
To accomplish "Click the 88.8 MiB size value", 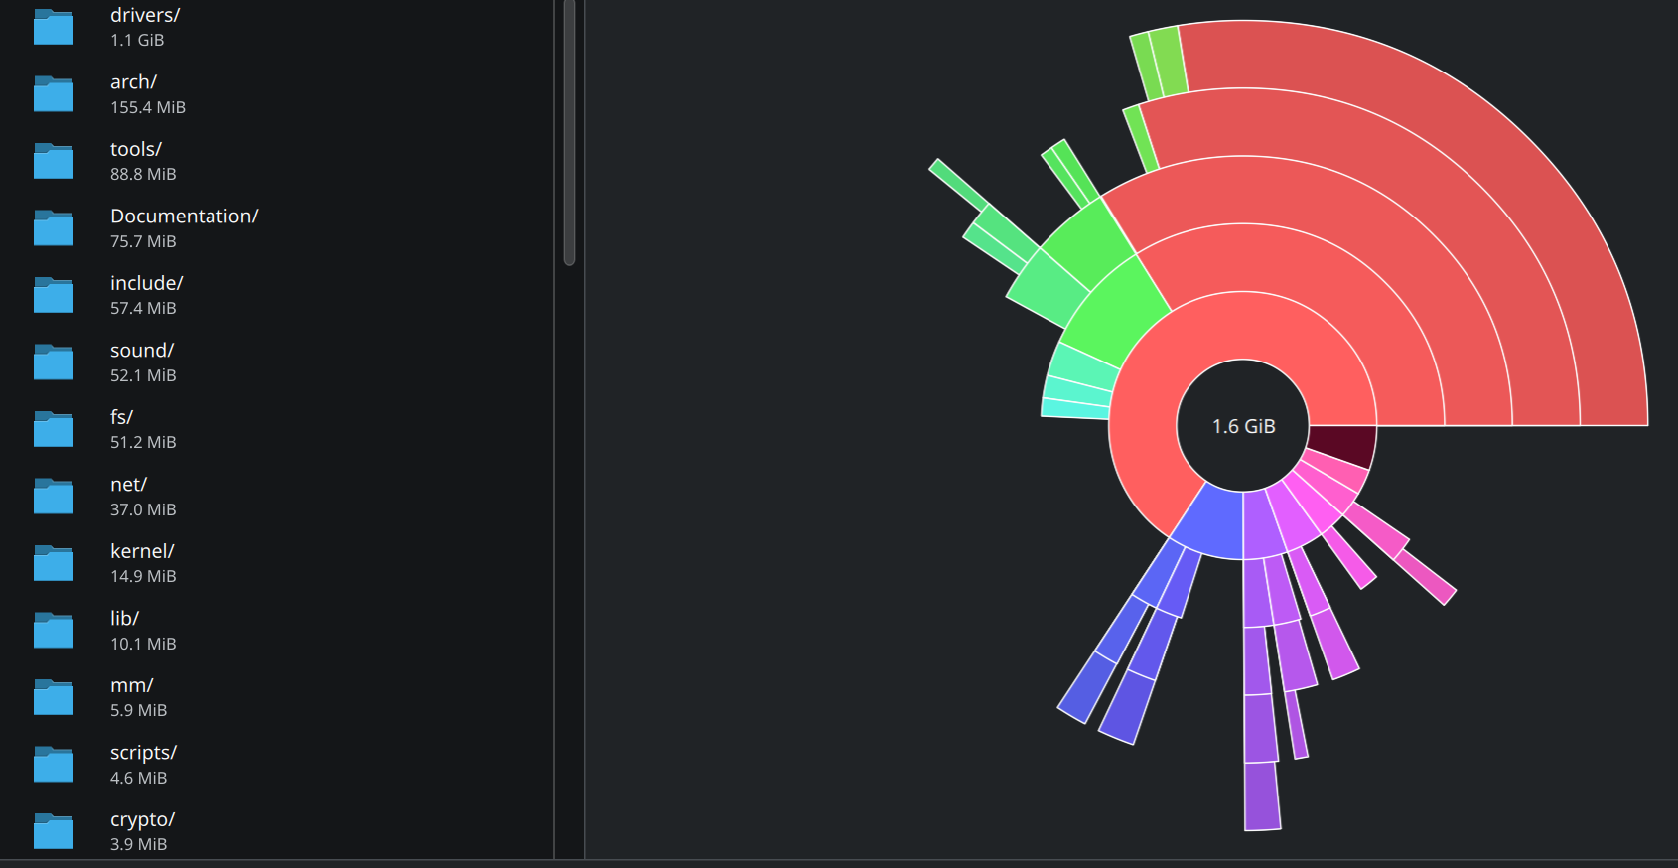I will [x=143, y=174].
